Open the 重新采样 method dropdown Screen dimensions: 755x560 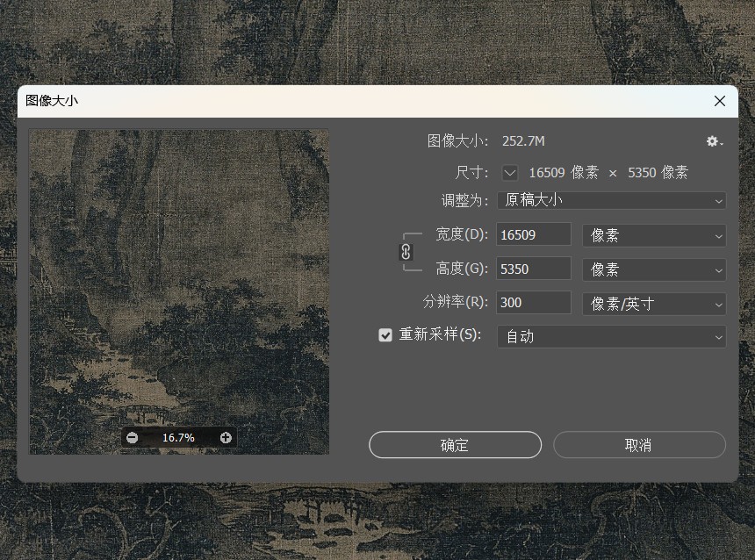(612, 336)
